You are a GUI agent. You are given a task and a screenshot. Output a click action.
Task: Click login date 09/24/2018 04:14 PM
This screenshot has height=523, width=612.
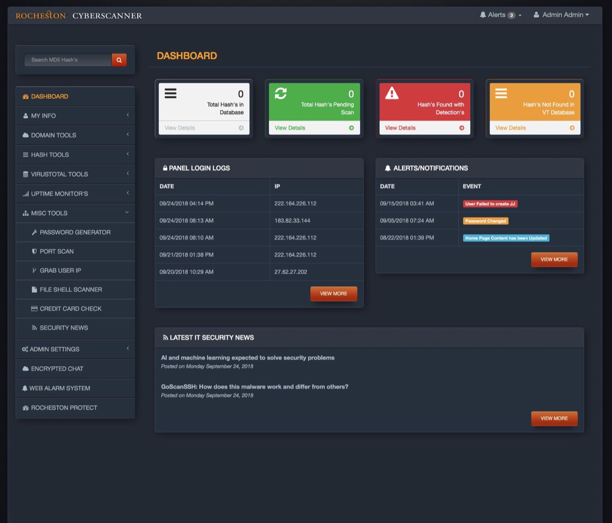click(187, 203)
